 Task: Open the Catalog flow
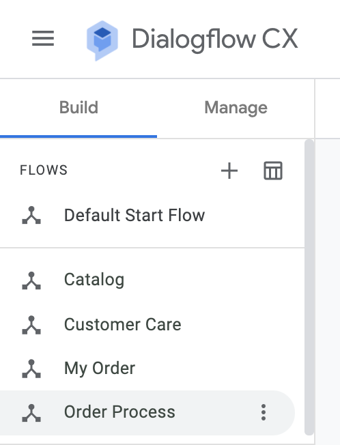152,280
